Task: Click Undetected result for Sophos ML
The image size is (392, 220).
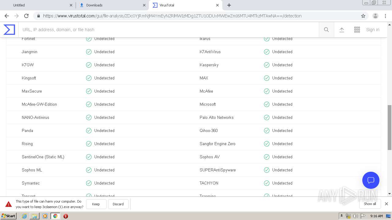Action: pyautogui.click(x=104, y=170)
